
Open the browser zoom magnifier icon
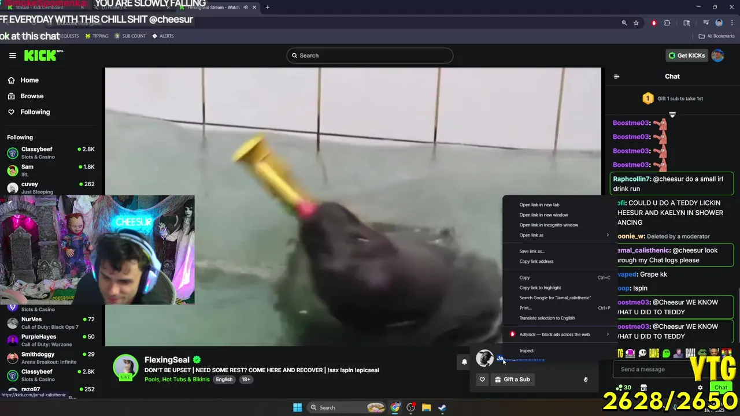pos(624,23)
